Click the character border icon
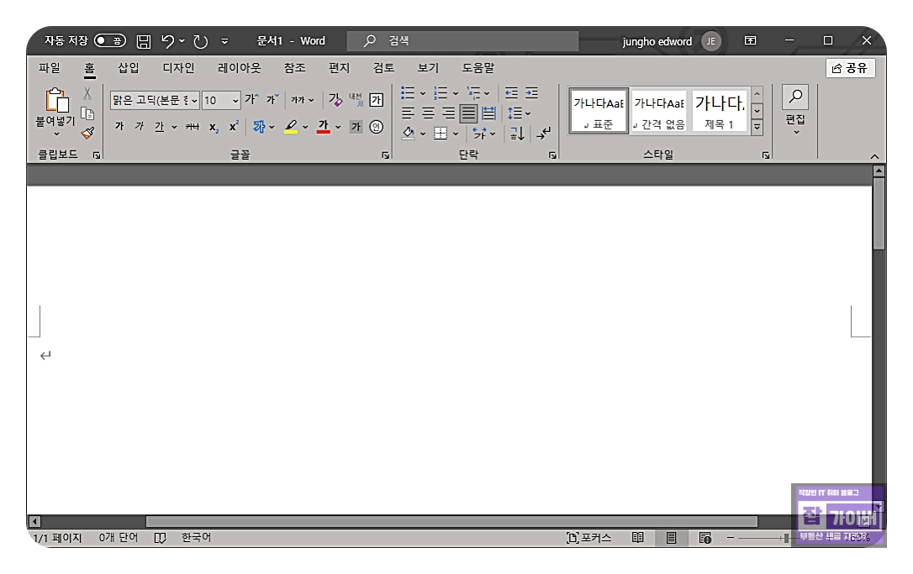This screenshot has width=913, height=574. click(376, 99)
